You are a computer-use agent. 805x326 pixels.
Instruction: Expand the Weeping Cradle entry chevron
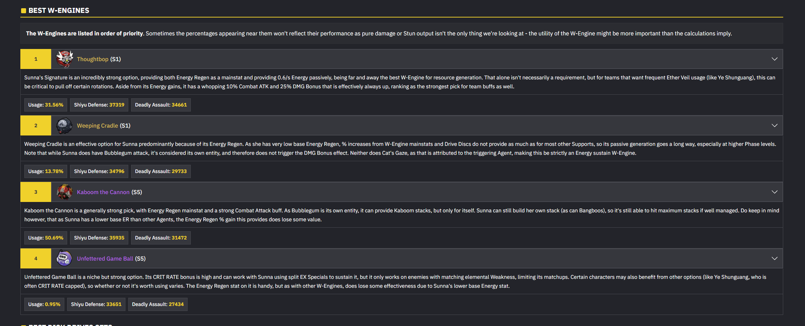[774, 125]
